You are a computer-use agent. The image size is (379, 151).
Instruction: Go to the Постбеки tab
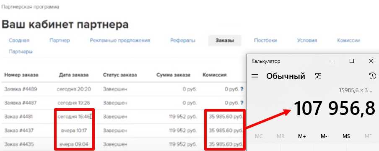click(x=265, y=40)
